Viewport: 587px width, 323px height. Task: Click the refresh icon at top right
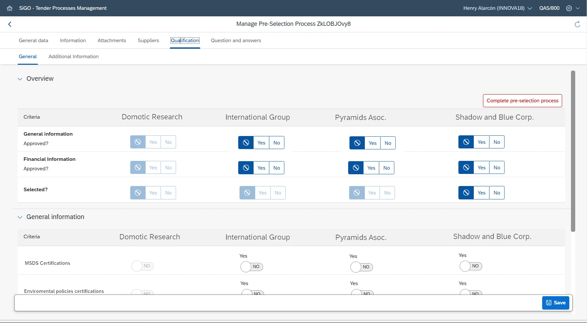click(x=577, y=24)
